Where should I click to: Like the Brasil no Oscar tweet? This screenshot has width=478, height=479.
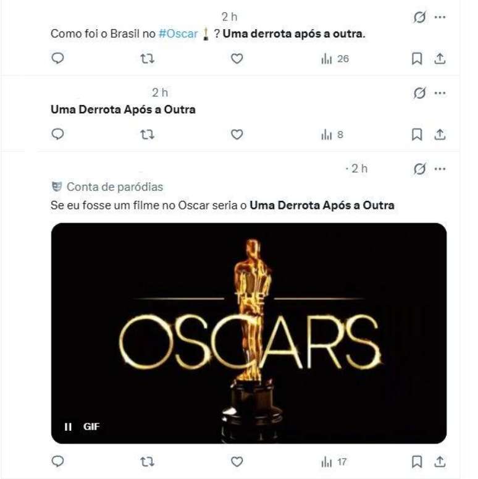coord(237,59)
